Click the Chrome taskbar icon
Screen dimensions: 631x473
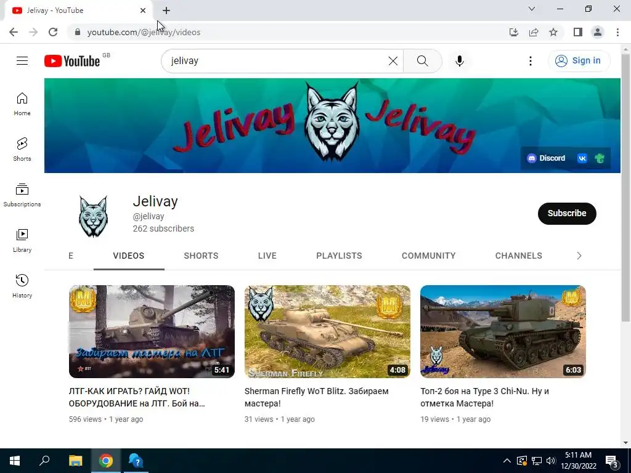tap(106, 461)
